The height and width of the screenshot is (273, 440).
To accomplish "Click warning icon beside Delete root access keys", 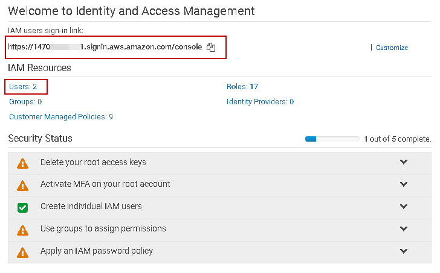I will pos(23,163).
